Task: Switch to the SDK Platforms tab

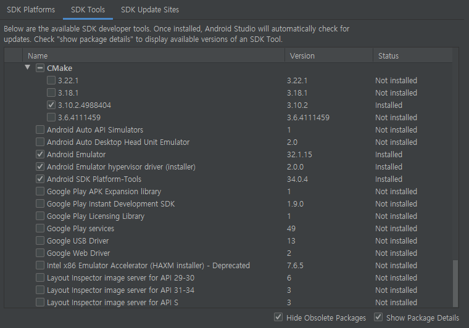Action: tap(31, 10)
